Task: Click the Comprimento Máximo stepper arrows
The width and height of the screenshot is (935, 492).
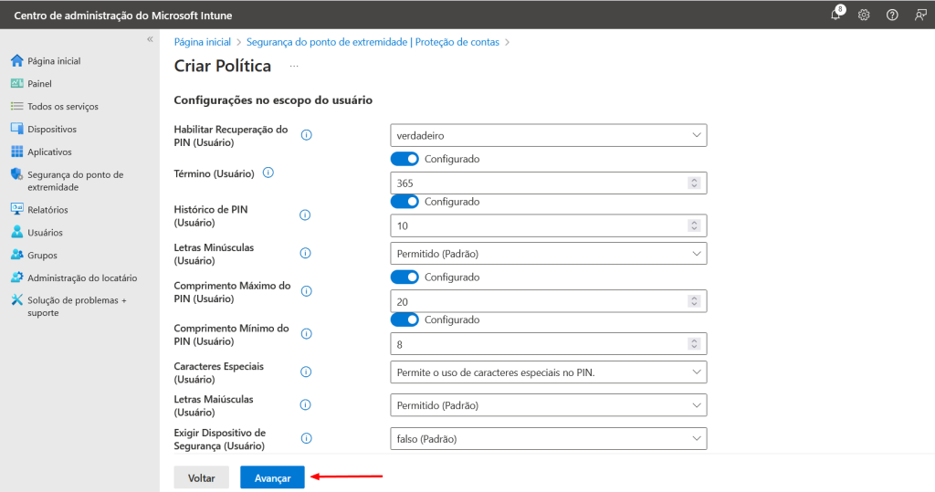Action: (694, 301)
